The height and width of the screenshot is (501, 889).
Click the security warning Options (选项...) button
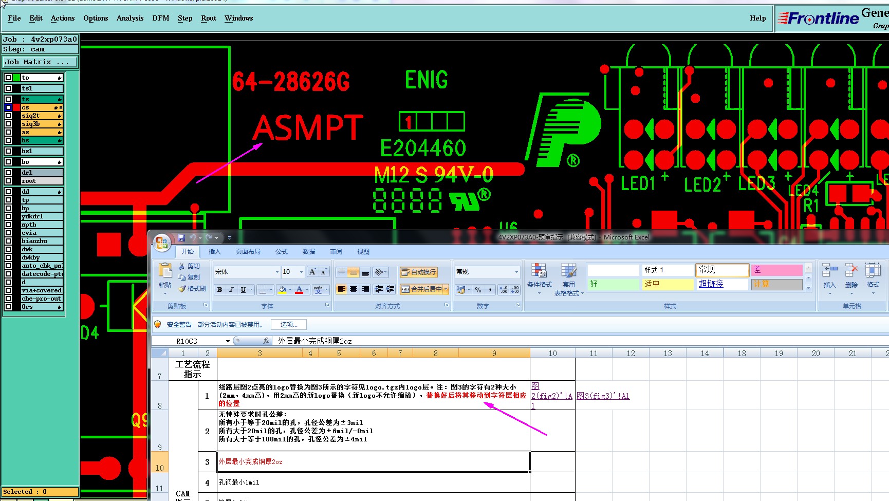coord(289,324)
